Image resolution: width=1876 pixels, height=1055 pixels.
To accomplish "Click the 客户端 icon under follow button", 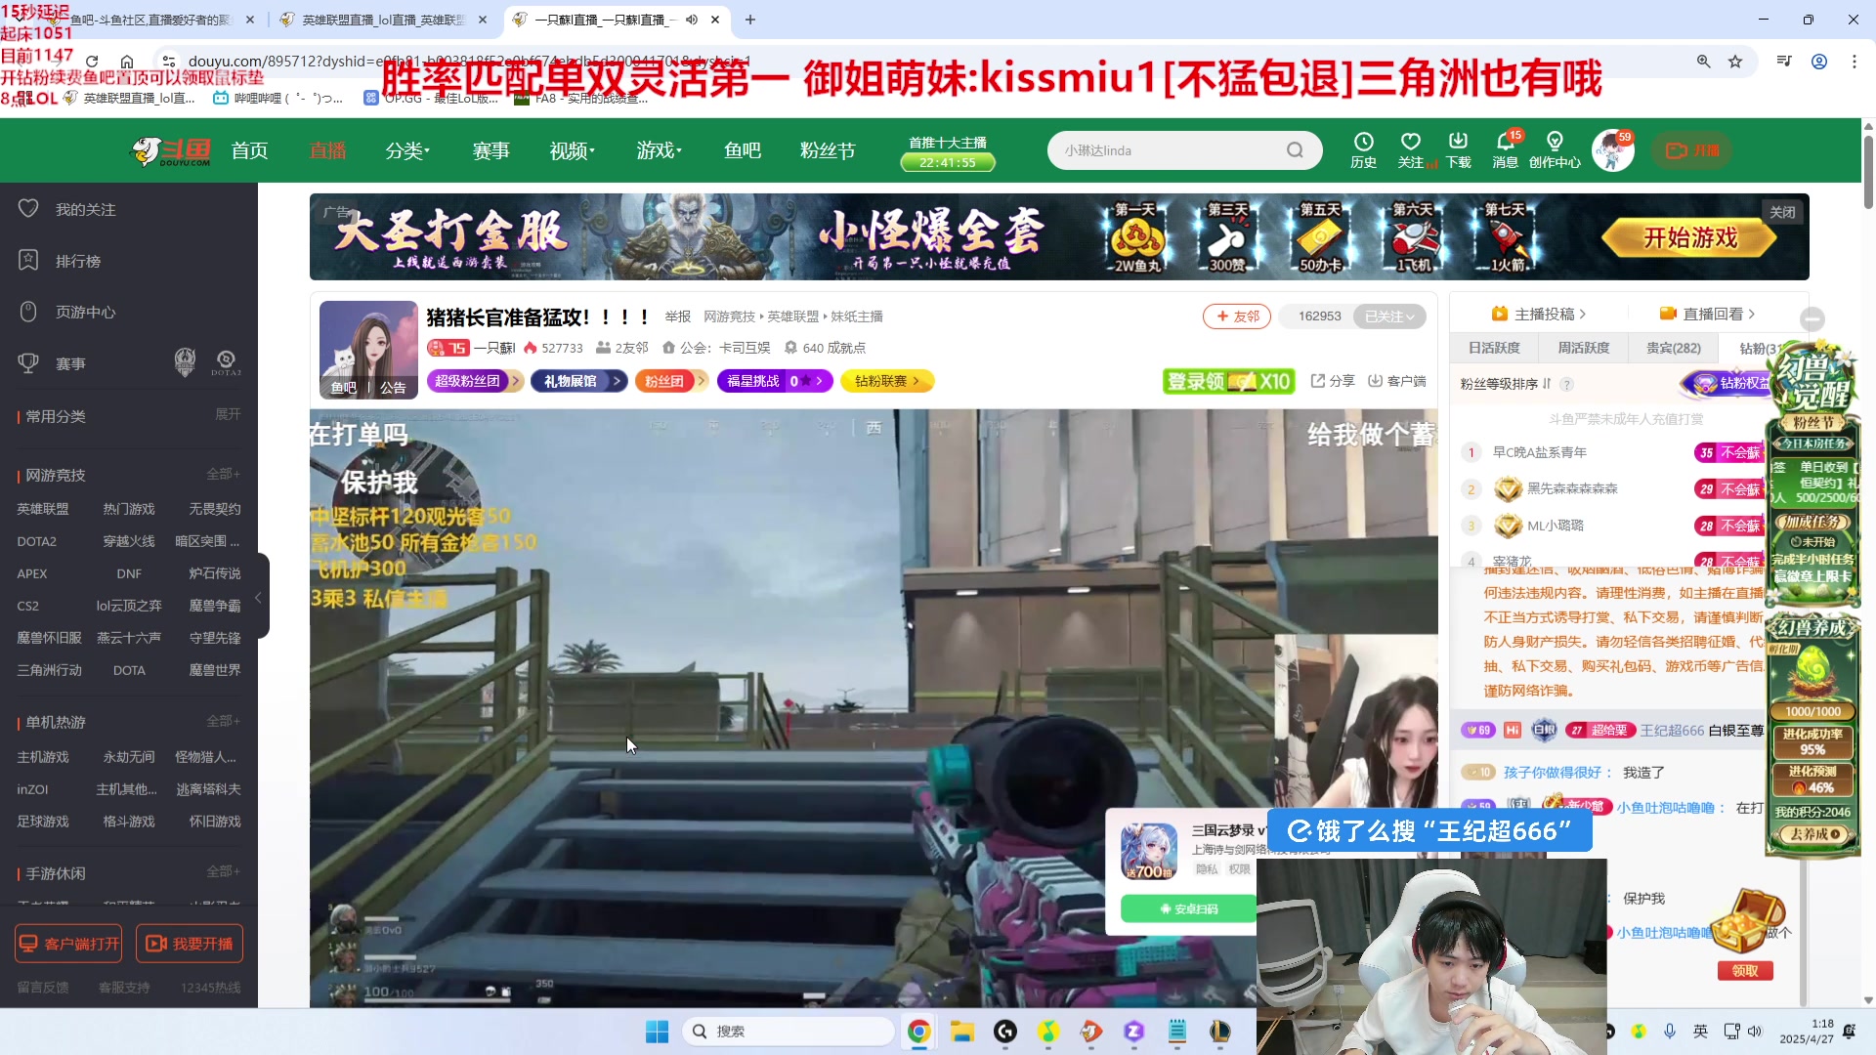I will [x=1396, y=381].
